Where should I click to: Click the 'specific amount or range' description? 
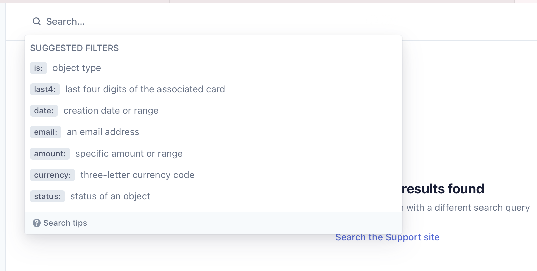[128, 154]
